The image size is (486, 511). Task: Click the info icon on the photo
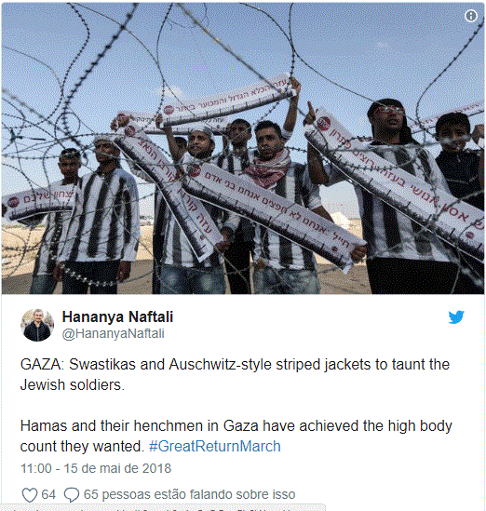(471, 16)
